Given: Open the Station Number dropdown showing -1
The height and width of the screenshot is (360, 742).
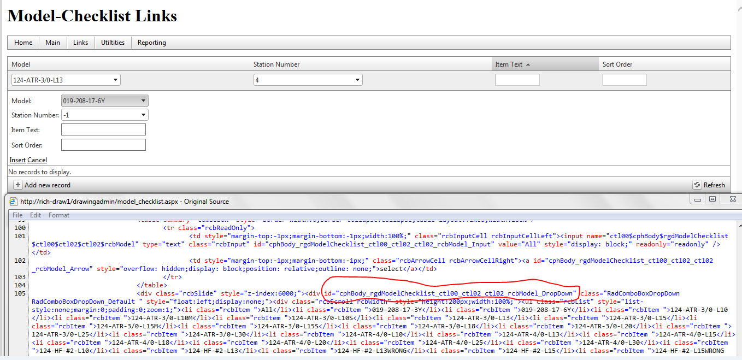Looking at the screenshot, I should [143, 115].
